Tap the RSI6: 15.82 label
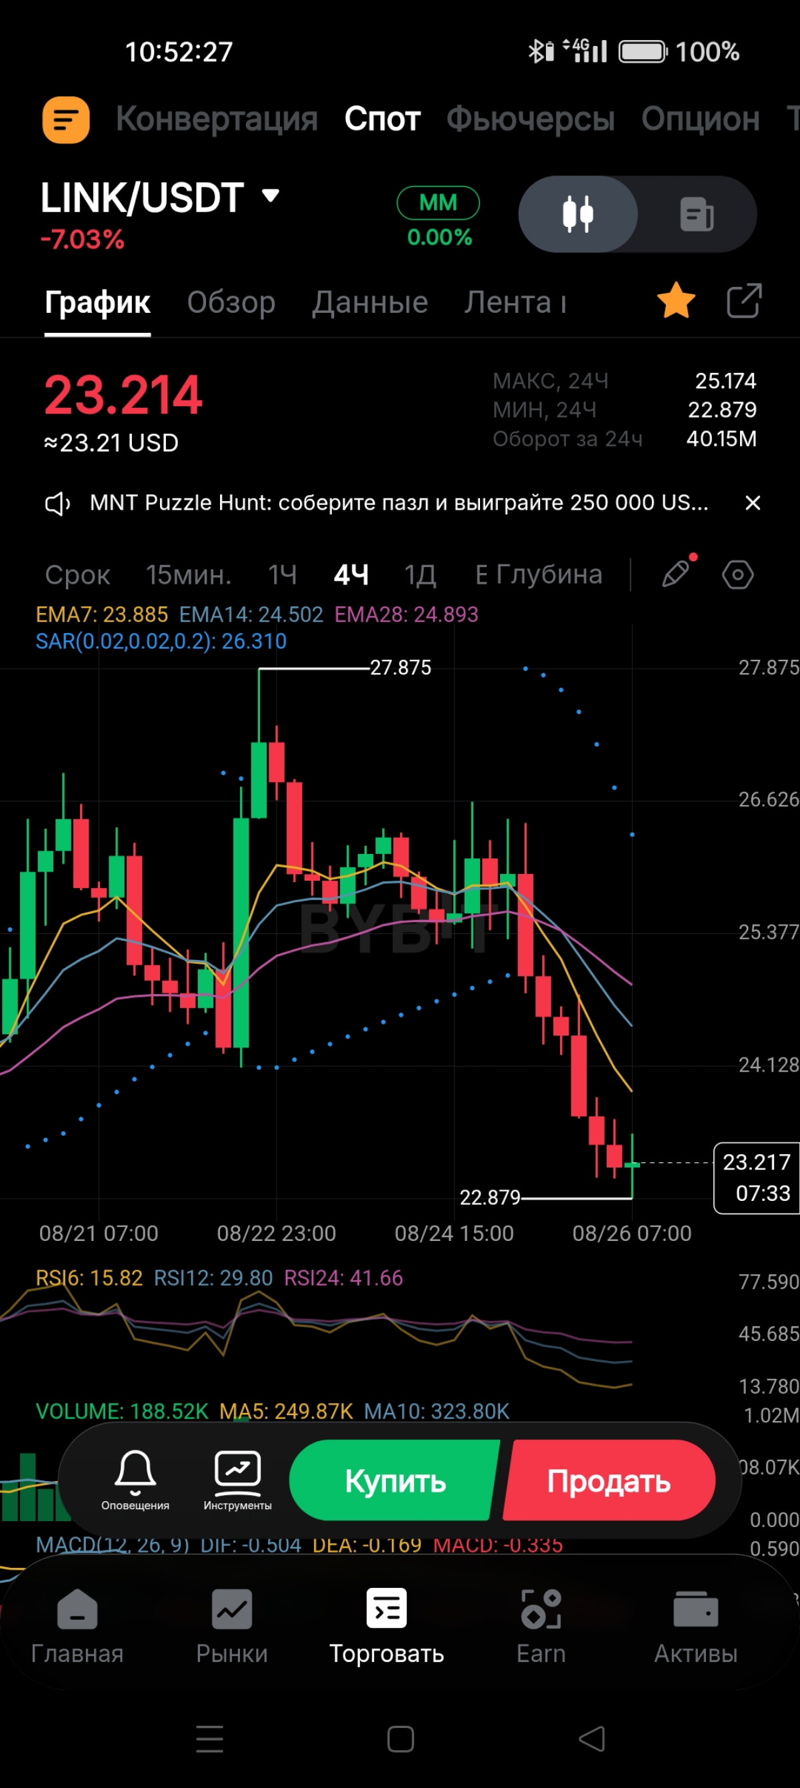Viewport: 800px width, 1788px height. (x=89, y=1278)
